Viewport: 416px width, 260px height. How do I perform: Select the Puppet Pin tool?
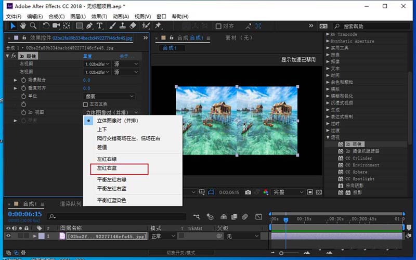(159, 25)
